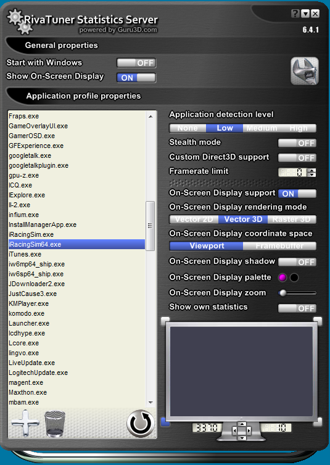The height and width of the screenshot is (465, 330).
Task: Toggle Show On-Screen Display switch
Action: click(136, 78)
